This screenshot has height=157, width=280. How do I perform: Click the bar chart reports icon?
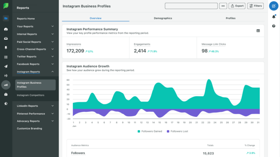coord(6,85)
